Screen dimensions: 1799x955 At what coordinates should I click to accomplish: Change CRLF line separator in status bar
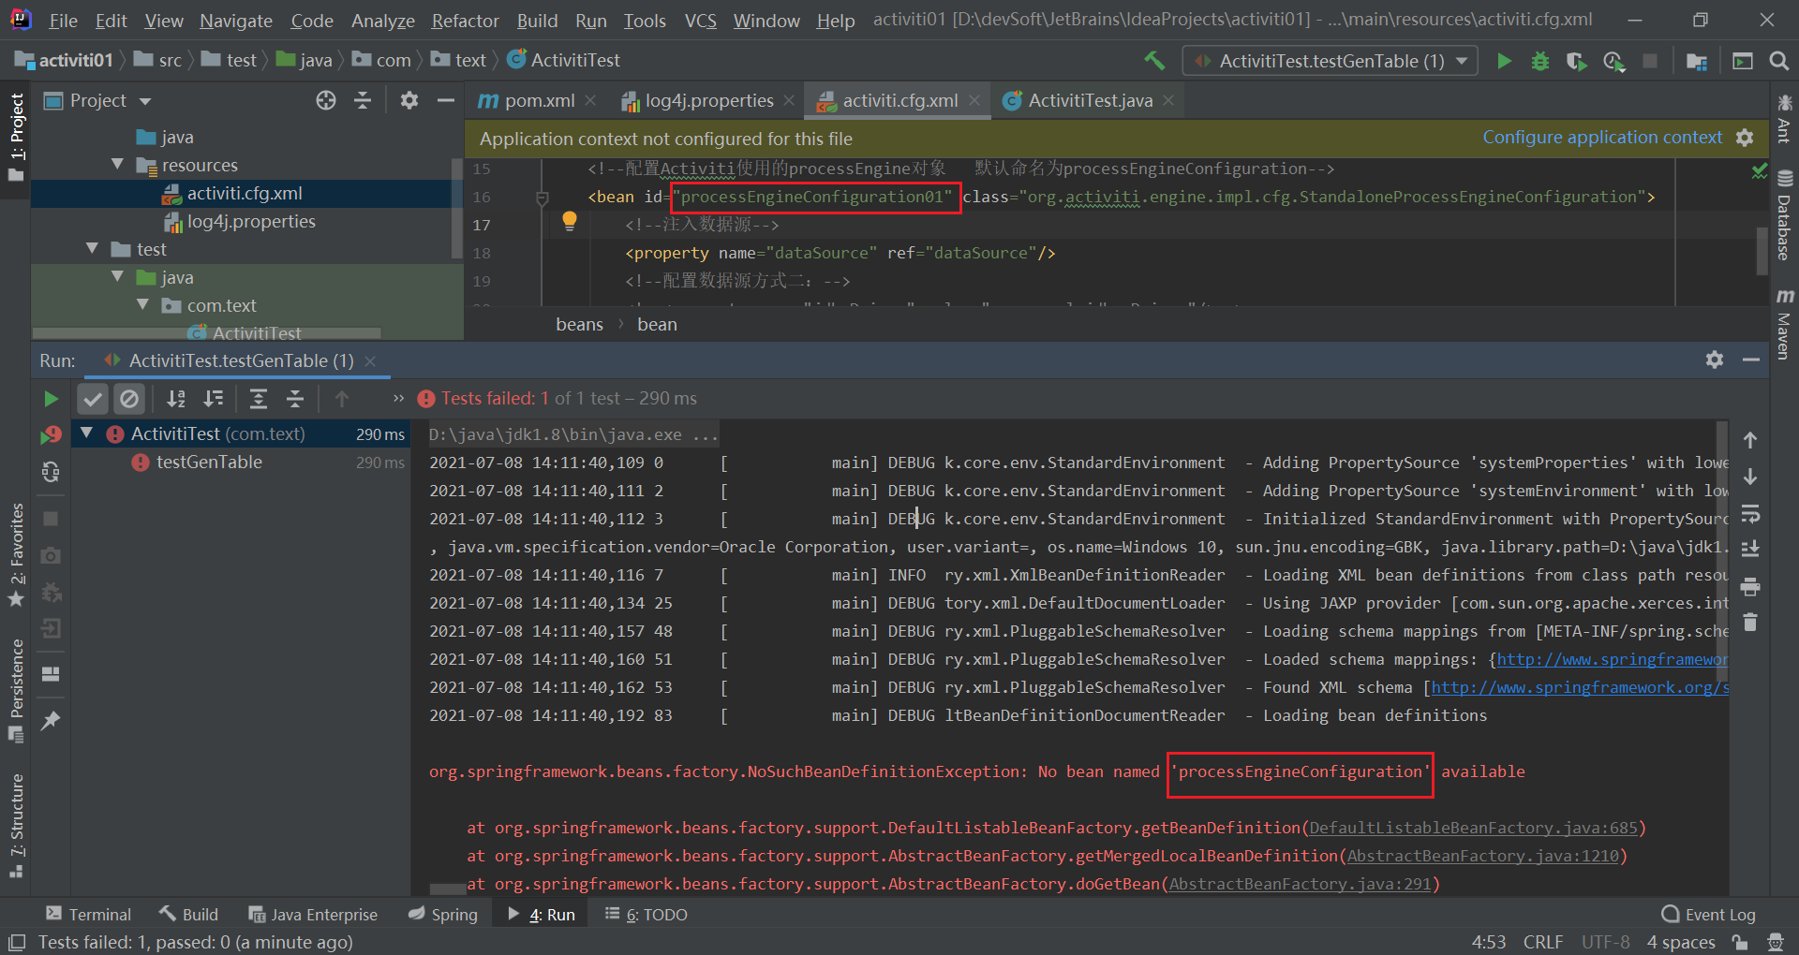click(x=1542, y=942)
